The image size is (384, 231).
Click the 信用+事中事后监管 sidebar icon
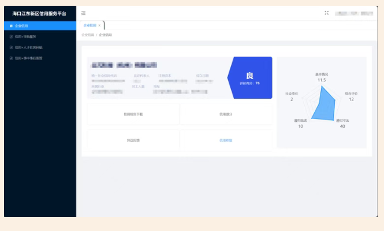11,58
